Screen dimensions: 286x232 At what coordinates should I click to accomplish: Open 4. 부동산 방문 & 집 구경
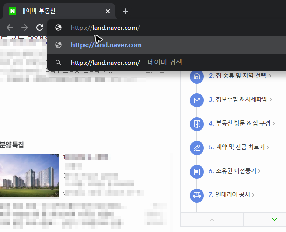242,123
